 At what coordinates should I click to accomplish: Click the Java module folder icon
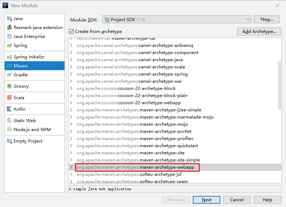pos(9,18)
